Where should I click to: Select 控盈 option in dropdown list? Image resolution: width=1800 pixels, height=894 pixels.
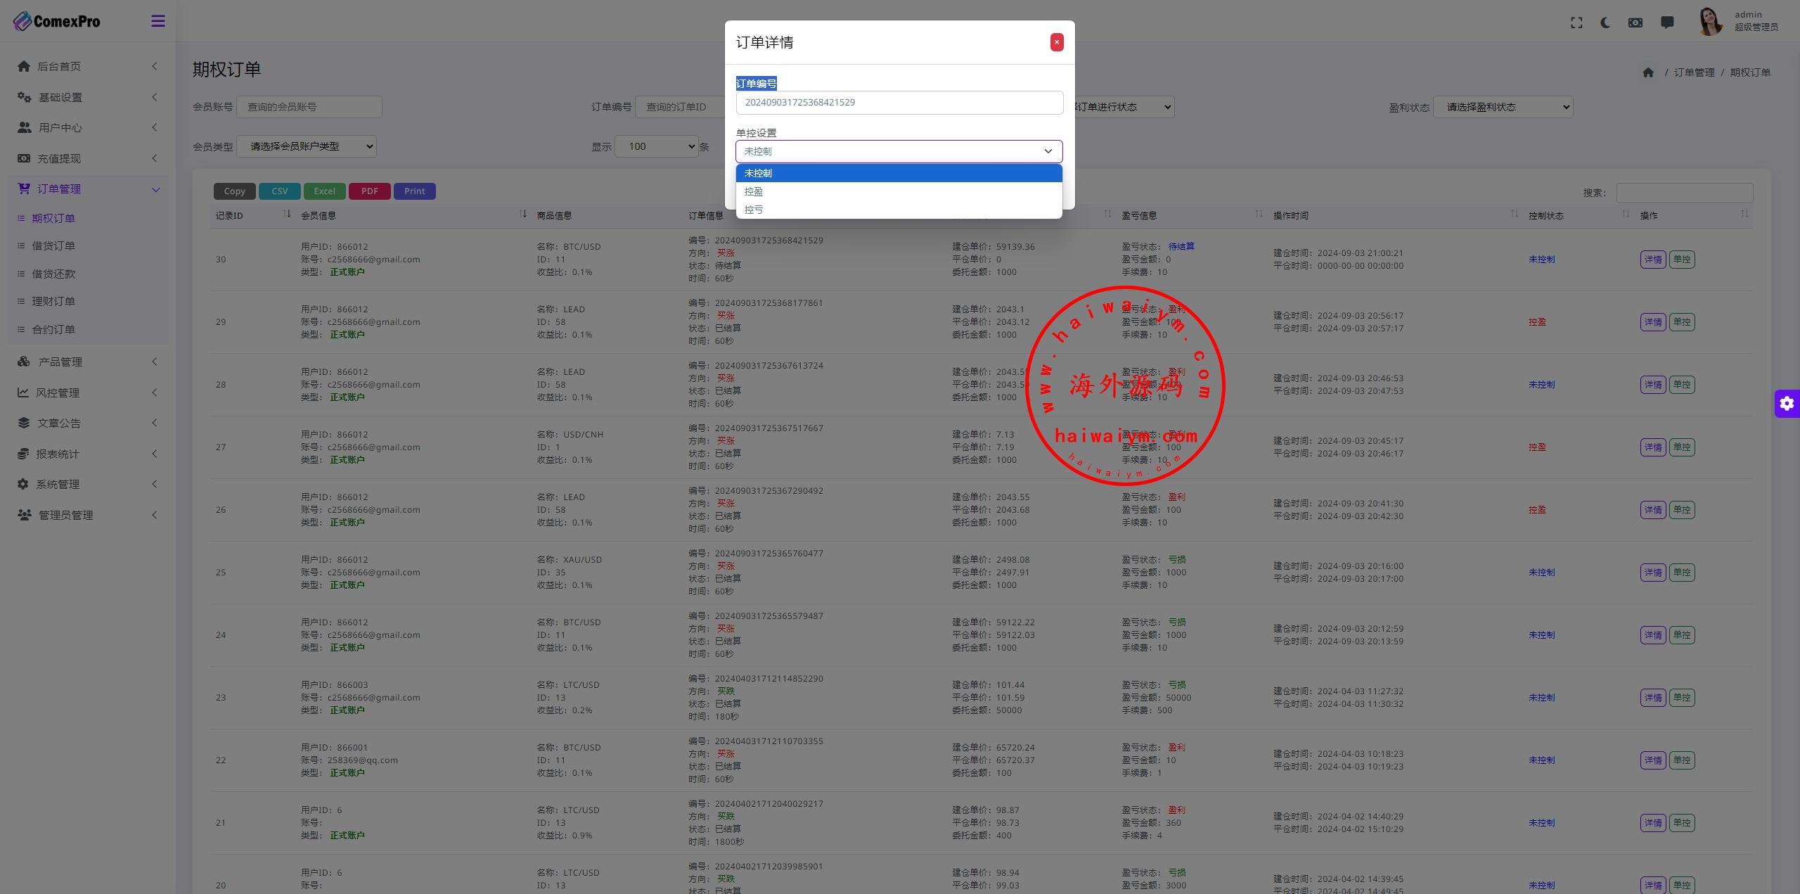coord(754,191)
